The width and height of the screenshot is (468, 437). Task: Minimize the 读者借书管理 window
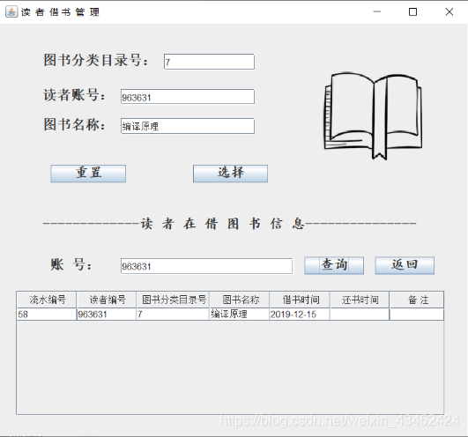pos(377,12)
